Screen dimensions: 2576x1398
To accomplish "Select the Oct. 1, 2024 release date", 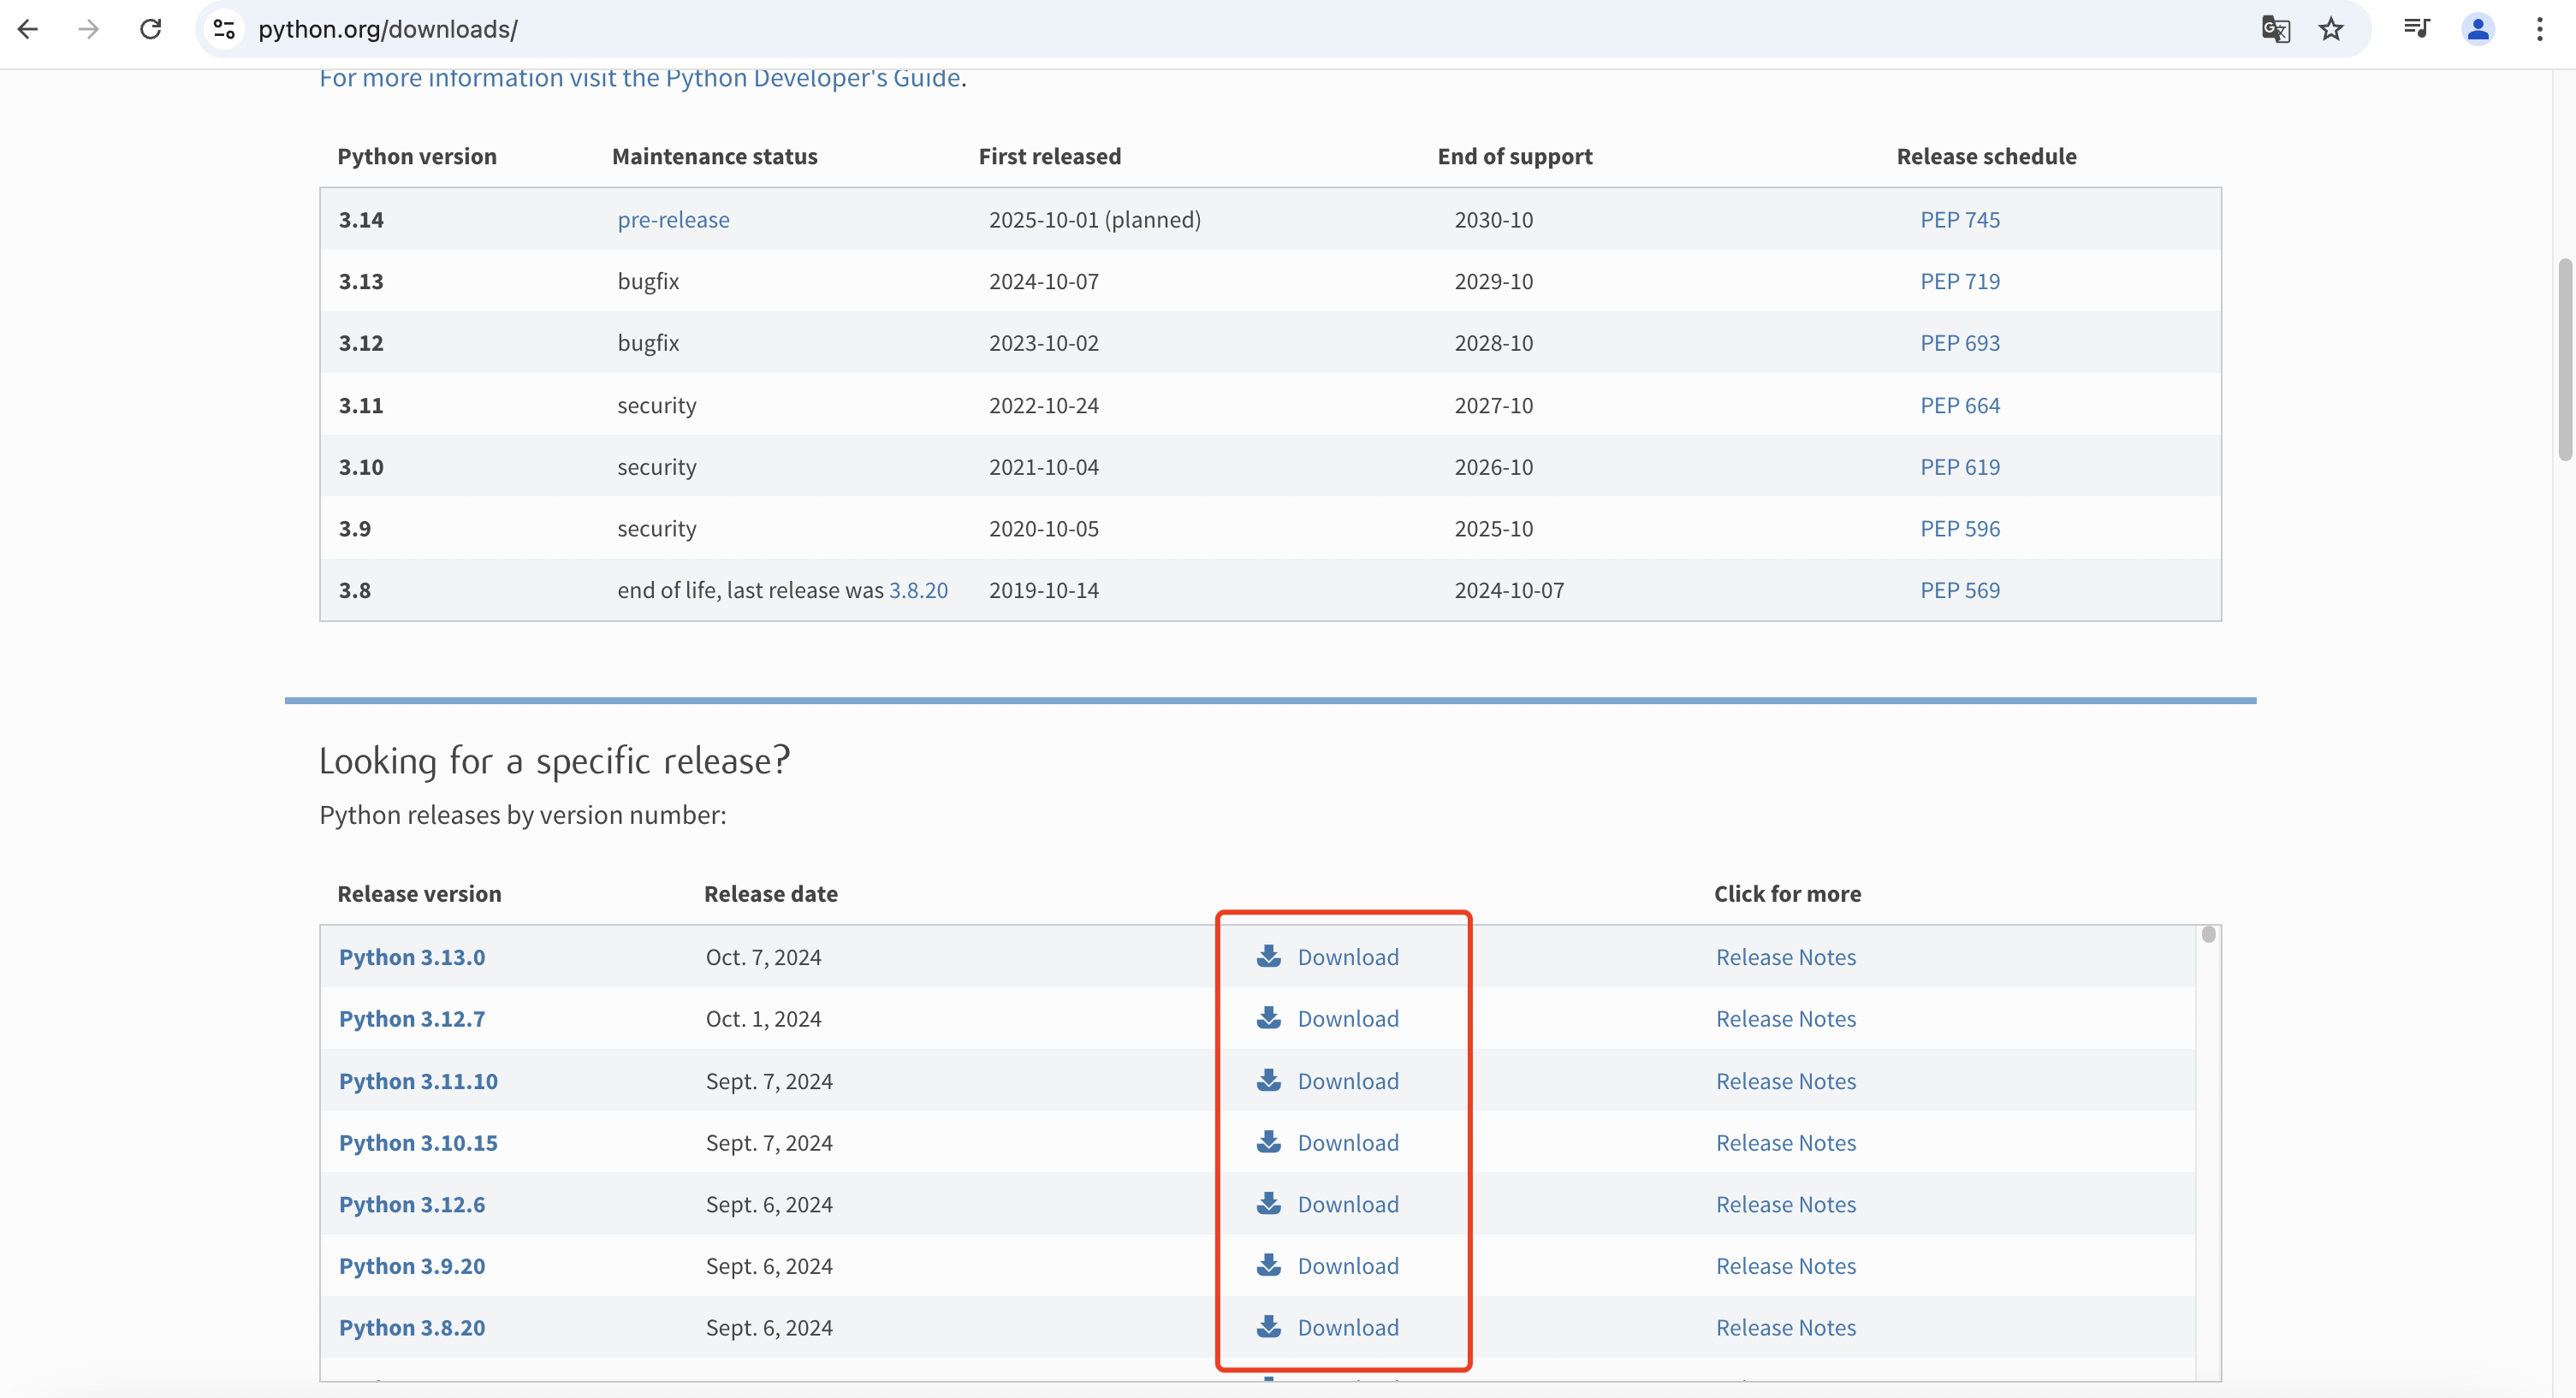I will (763, 1019).
